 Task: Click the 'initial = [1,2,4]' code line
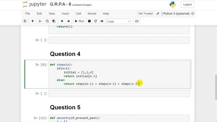pos(78,72)
